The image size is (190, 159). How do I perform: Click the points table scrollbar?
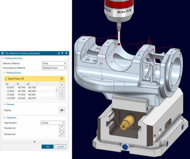point(57,91)
